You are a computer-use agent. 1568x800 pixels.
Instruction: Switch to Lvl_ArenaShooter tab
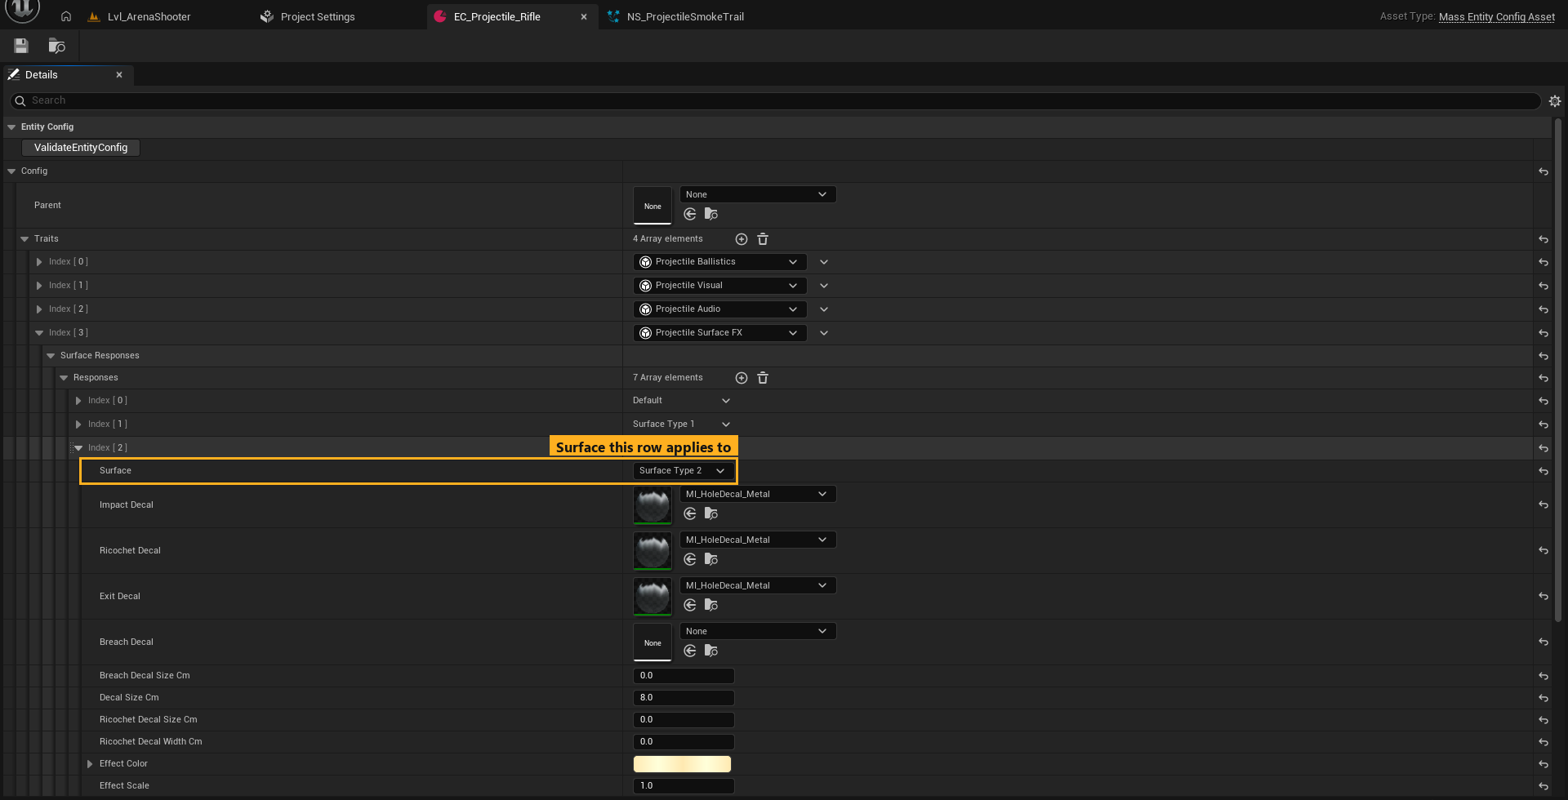point(149,16)
